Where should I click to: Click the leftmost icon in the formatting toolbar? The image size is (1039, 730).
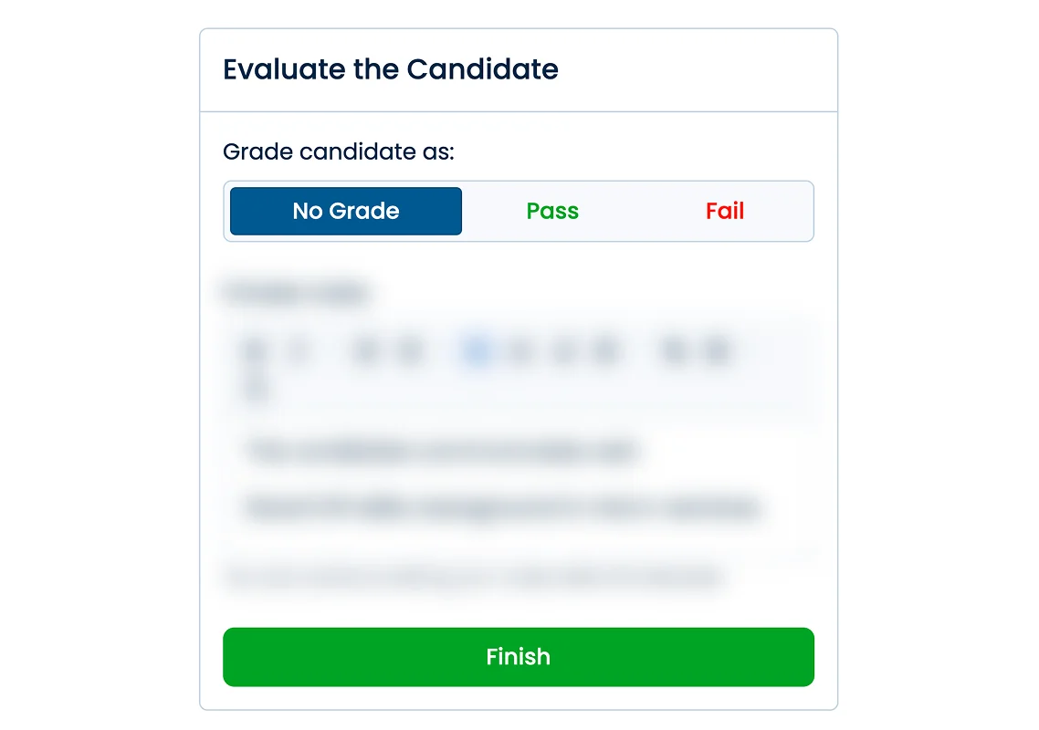pos(255,349)
